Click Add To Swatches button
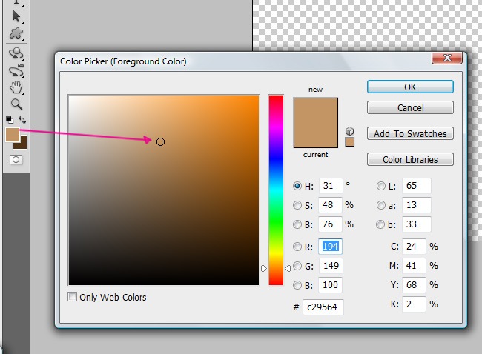Screen dimensions: 482x354 [x=410, y=133]
